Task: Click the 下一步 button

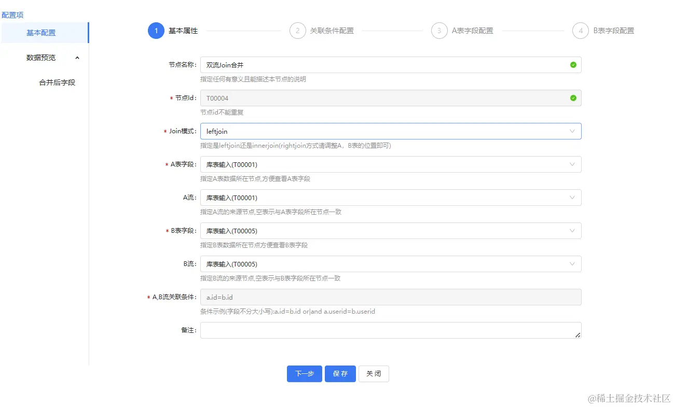Action: coord(305,374)
